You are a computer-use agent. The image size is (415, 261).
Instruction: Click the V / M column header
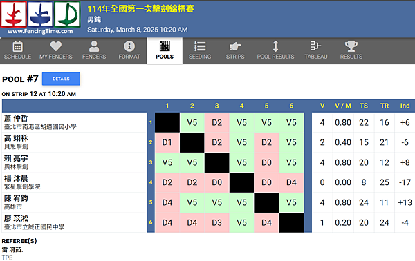pos(343,106)
